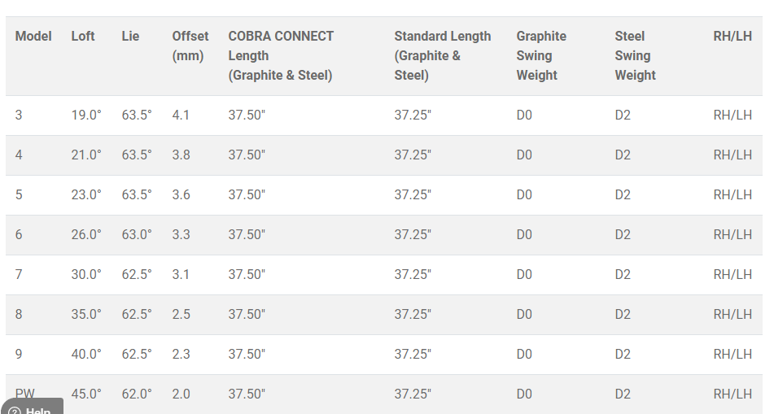Select the 2.5 offset cell
The height and width of the screenshot is (414, 774).
[181, 315]
